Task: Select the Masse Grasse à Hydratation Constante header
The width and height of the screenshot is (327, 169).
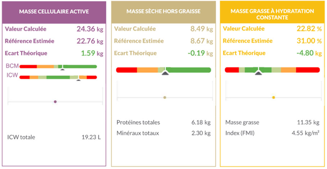Action: click(272, 14)
